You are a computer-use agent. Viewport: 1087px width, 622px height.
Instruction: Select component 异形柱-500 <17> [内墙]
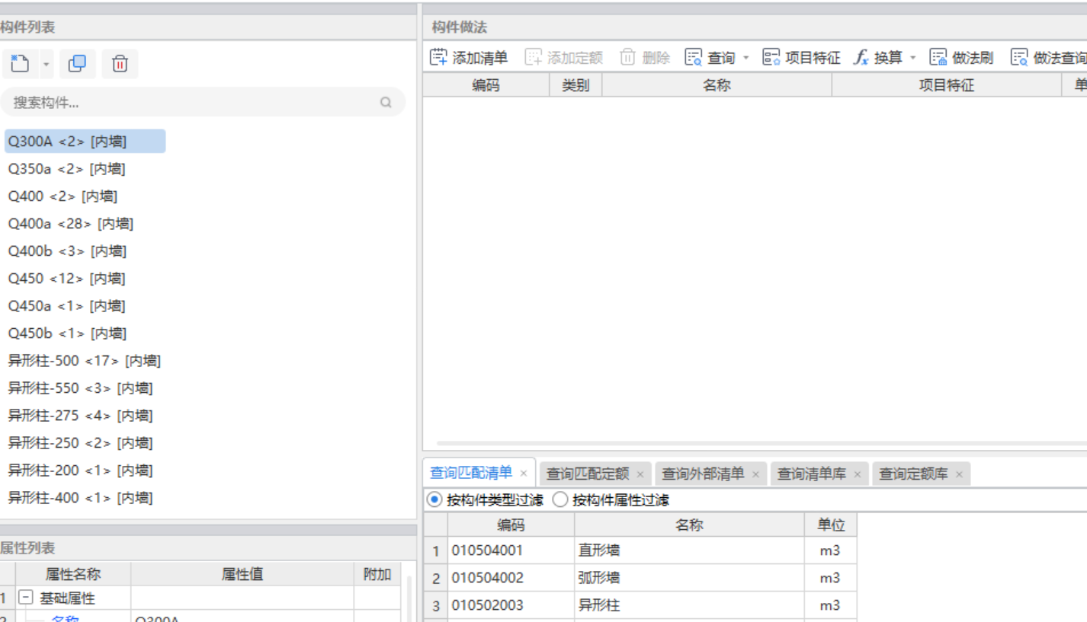coord(85,361)
